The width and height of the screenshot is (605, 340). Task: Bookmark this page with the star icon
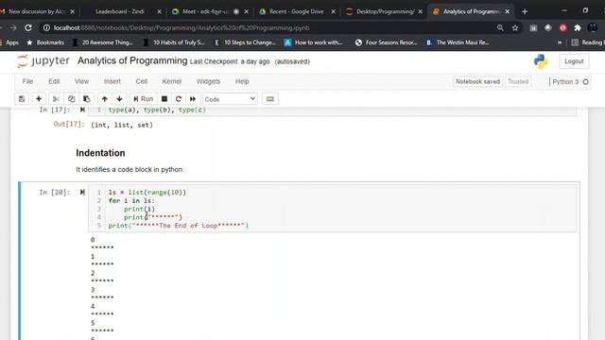pos(514,27)
